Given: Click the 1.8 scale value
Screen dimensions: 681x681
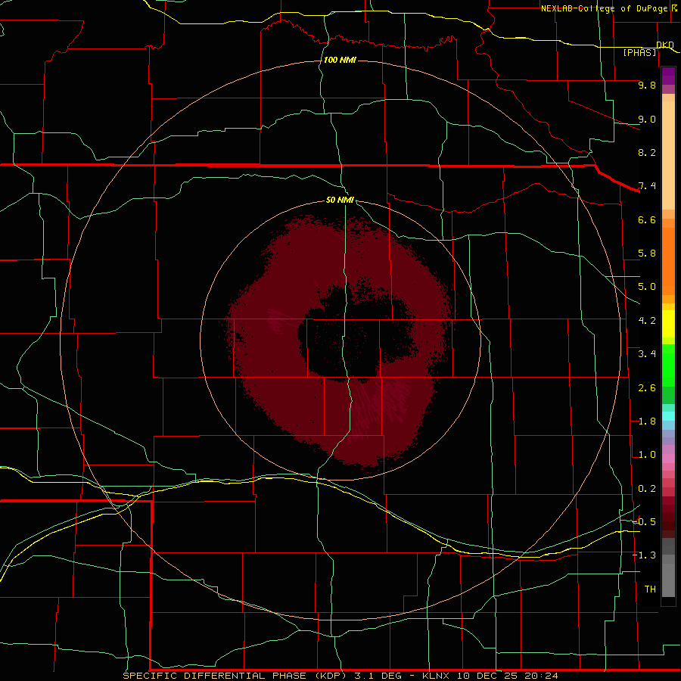Looking at the screenshot, I should click(647, 421).
